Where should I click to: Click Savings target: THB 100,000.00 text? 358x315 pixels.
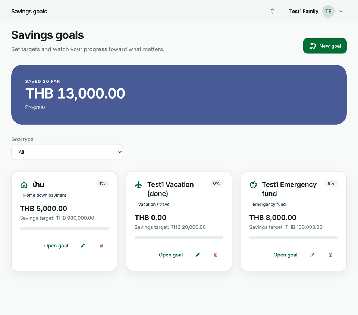click(286, 227)
